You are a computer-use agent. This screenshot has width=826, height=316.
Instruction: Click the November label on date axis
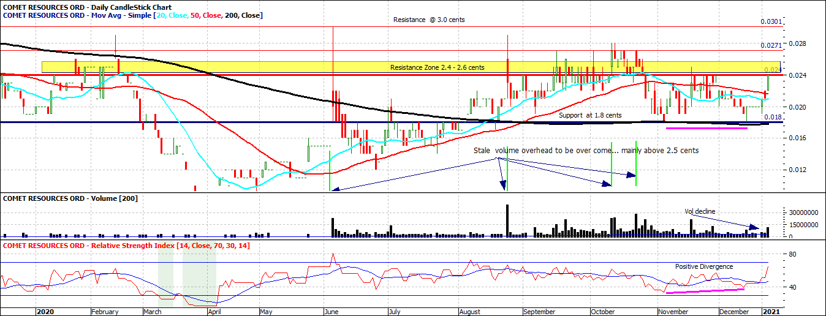(673, 312)
